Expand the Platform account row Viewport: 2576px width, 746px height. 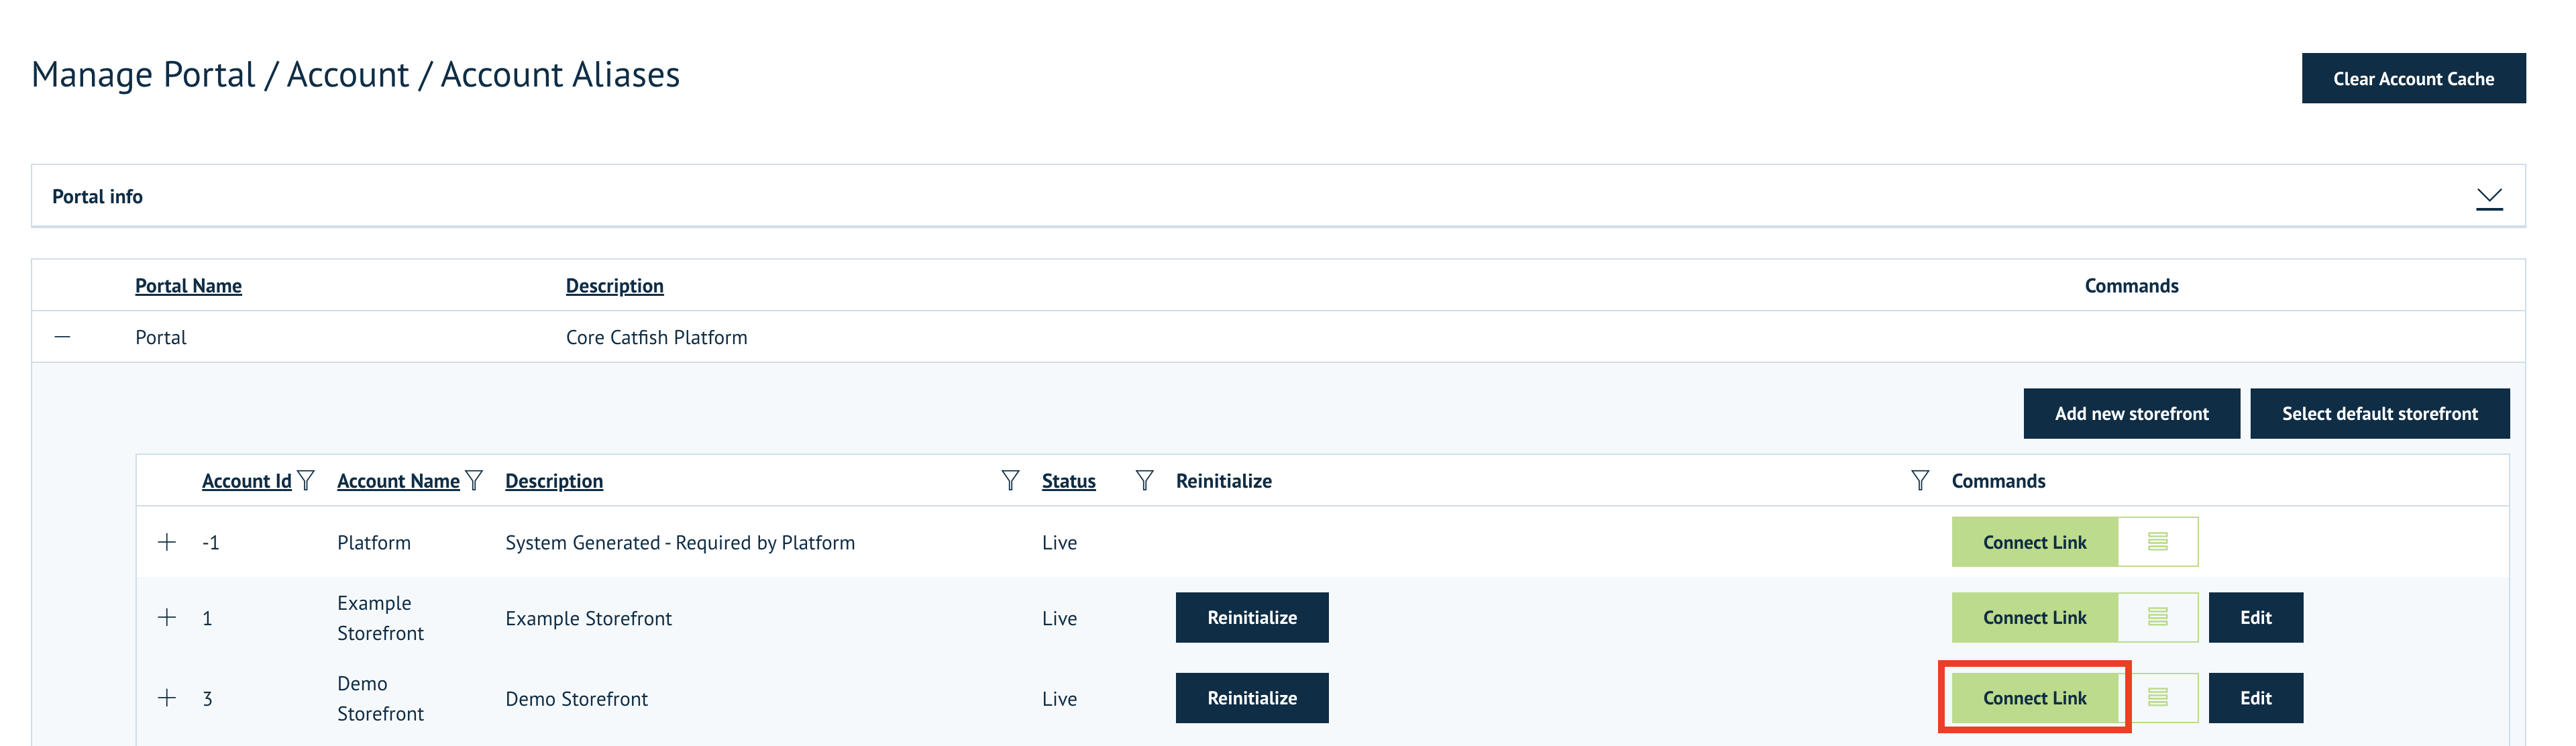click(166, 542)
